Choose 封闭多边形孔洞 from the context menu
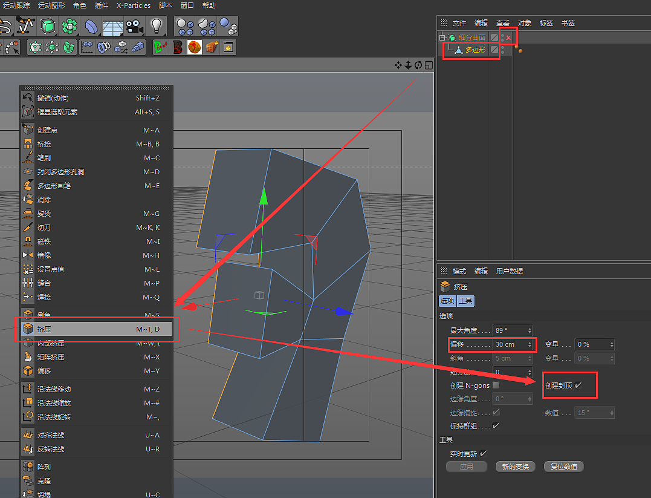The width and height of the screenshot is (651, 498). [96, 172]
